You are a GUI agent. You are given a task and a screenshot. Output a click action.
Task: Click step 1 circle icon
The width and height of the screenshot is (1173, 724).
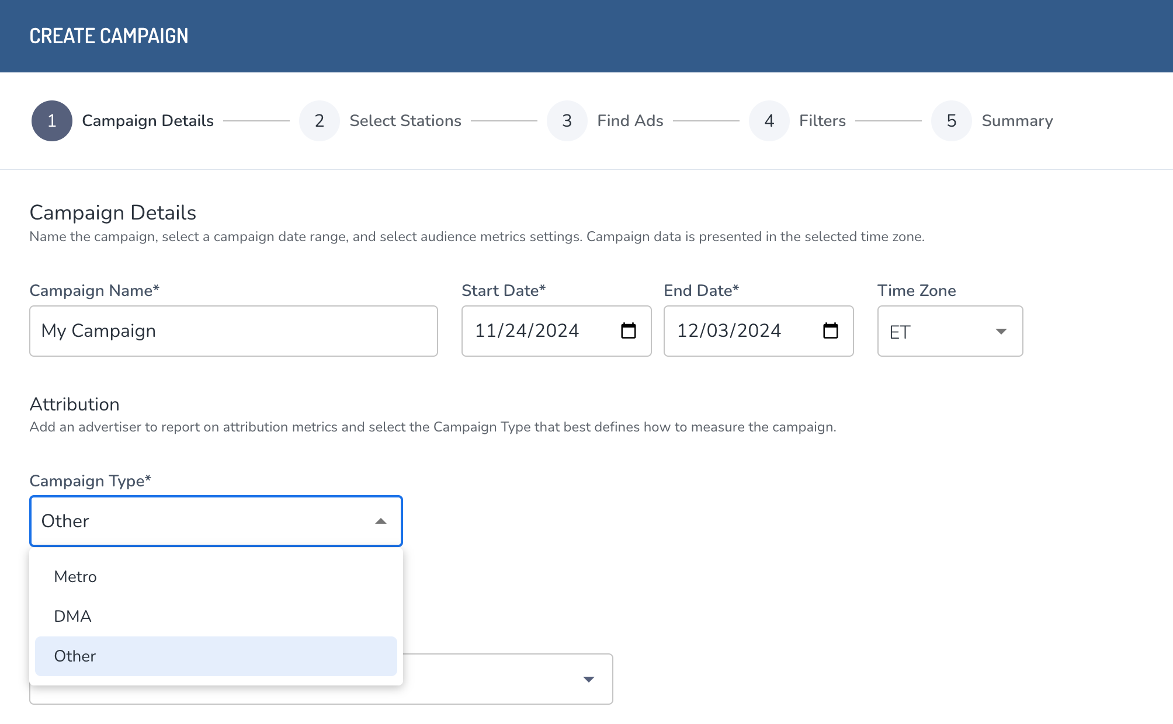coord(52,121)
